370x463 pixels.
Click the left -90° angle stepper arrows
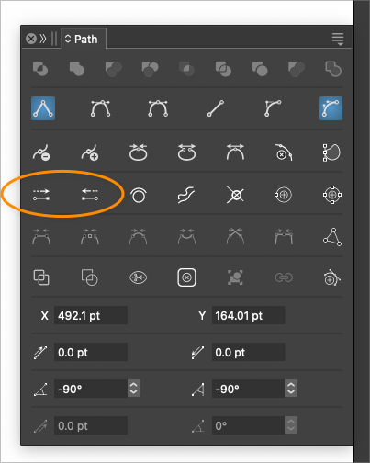point(133,389)
